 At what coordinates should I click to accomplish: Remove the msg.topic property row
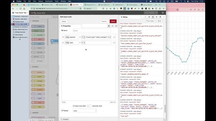click(x=114, y=43)
